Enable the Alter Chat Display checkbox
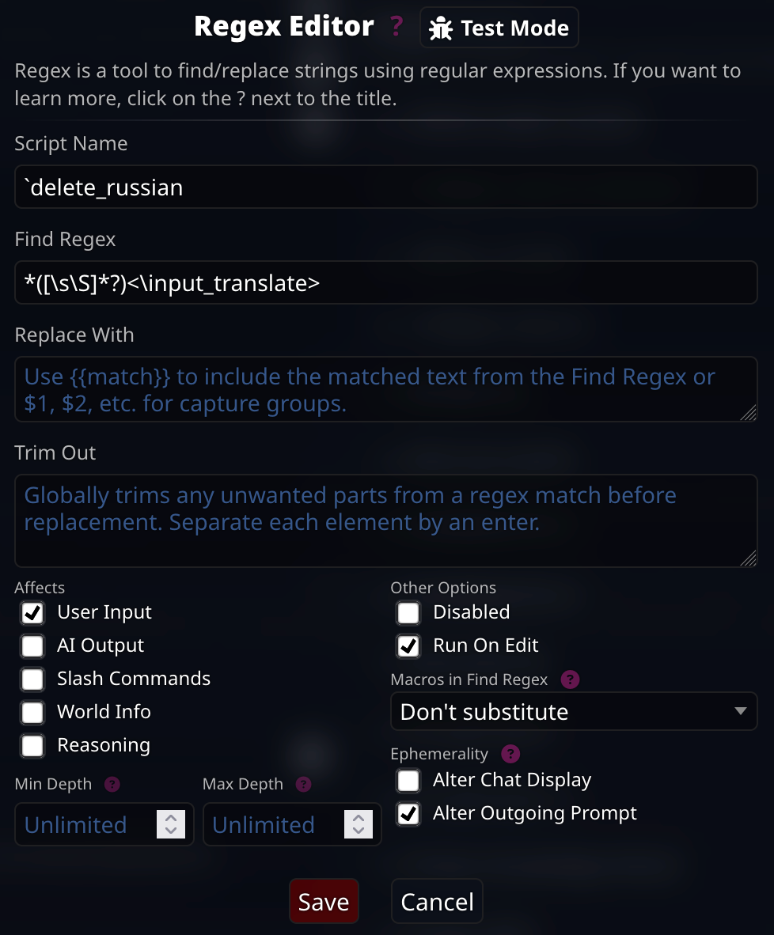Viewport: 774px width, 935px height. [x=408, y=780]
